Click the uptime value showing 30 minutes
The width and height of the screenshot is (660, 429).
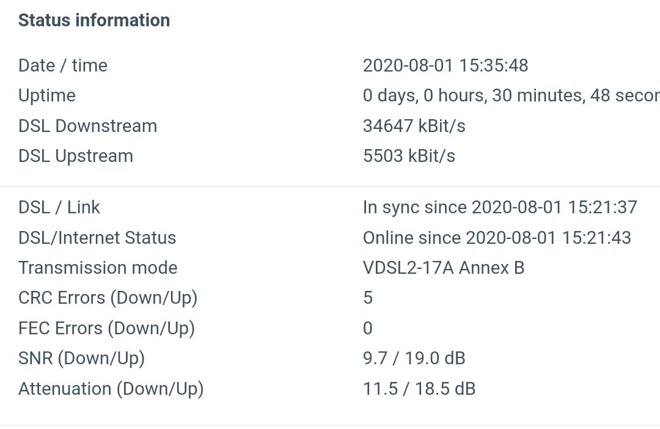coord(511,96)
